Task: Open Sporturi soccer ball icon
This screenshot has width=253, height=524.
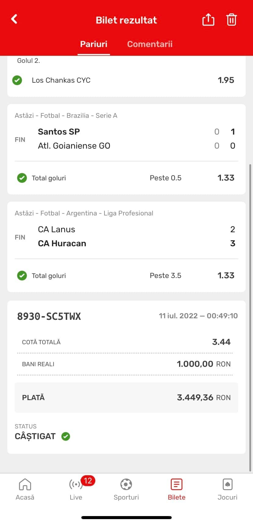Action: [126, 484]
